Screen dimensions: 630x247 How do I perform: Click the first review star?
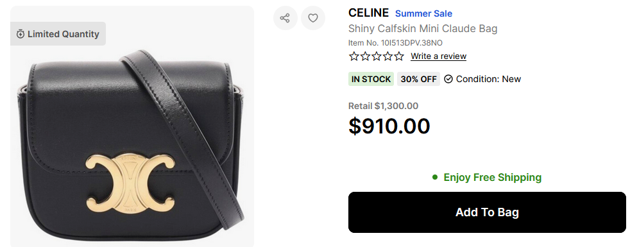(354, 56)
